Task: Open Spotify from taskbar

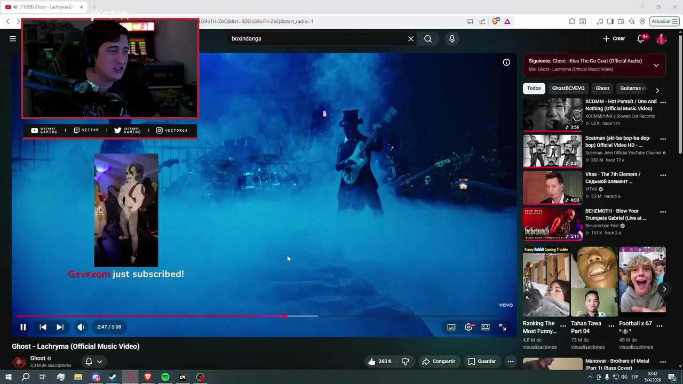Action: (x=165, y=377)
